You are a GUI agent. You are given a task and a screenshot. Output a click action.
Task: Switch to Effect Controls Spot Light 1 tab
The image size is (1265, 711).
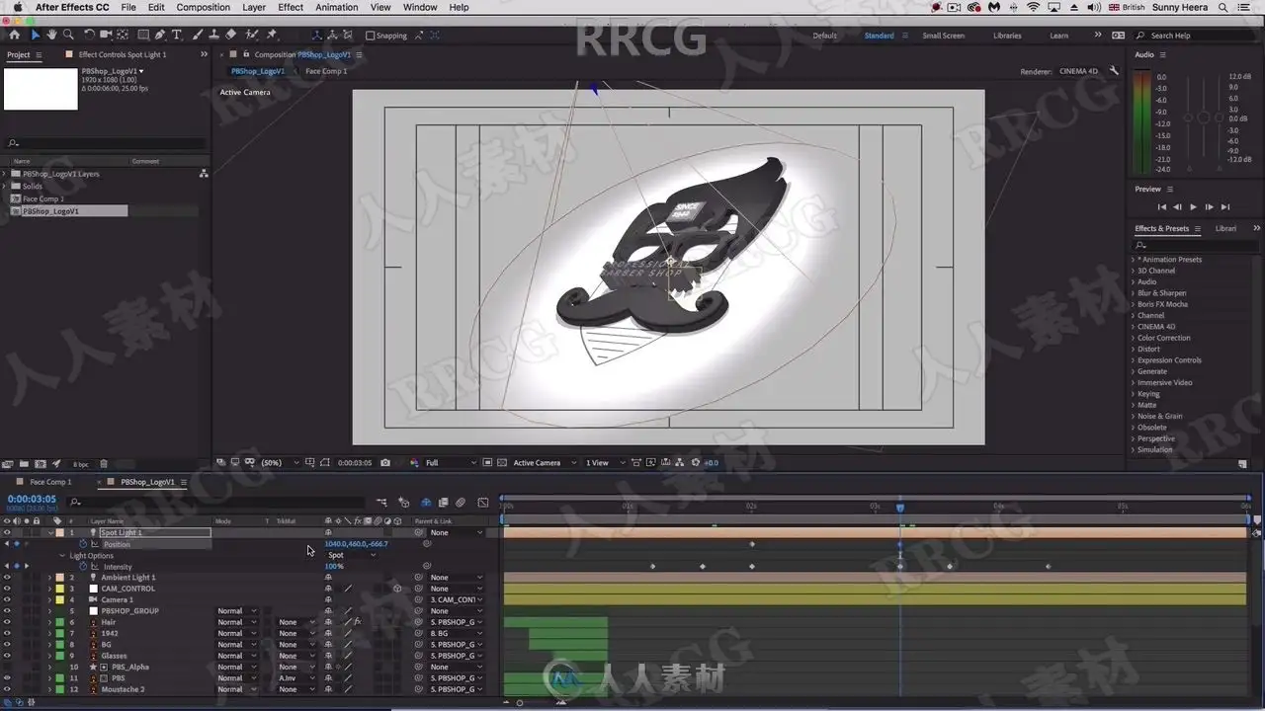point(123,54)
